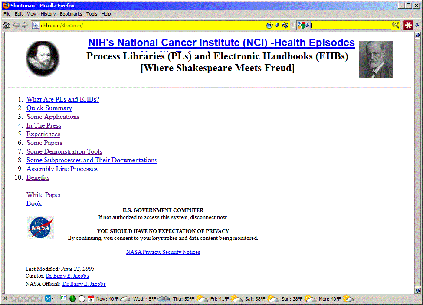
Task: Click the site identity icon in address bar
Action: (x=35, y=25)
